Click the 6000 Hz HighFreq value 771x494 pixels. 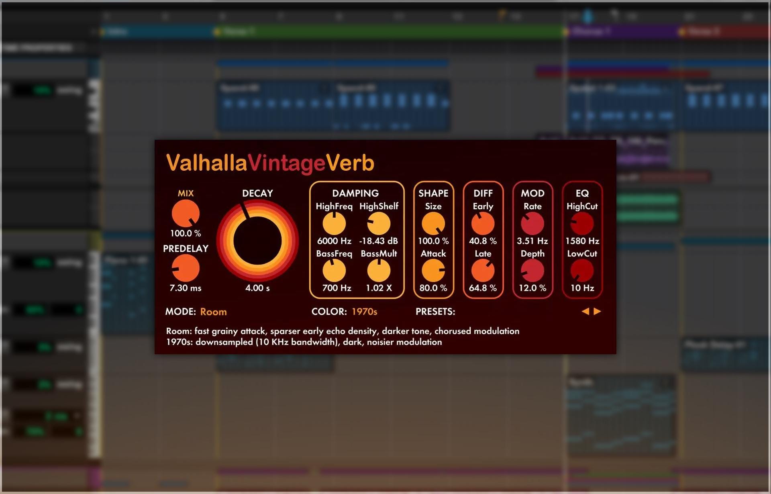(x=334, y=241)
